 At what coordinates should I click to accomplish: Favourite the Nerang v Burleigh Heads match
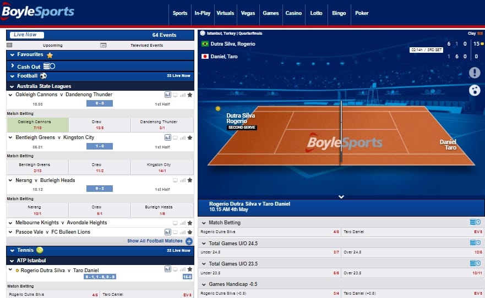pos(190,180)
